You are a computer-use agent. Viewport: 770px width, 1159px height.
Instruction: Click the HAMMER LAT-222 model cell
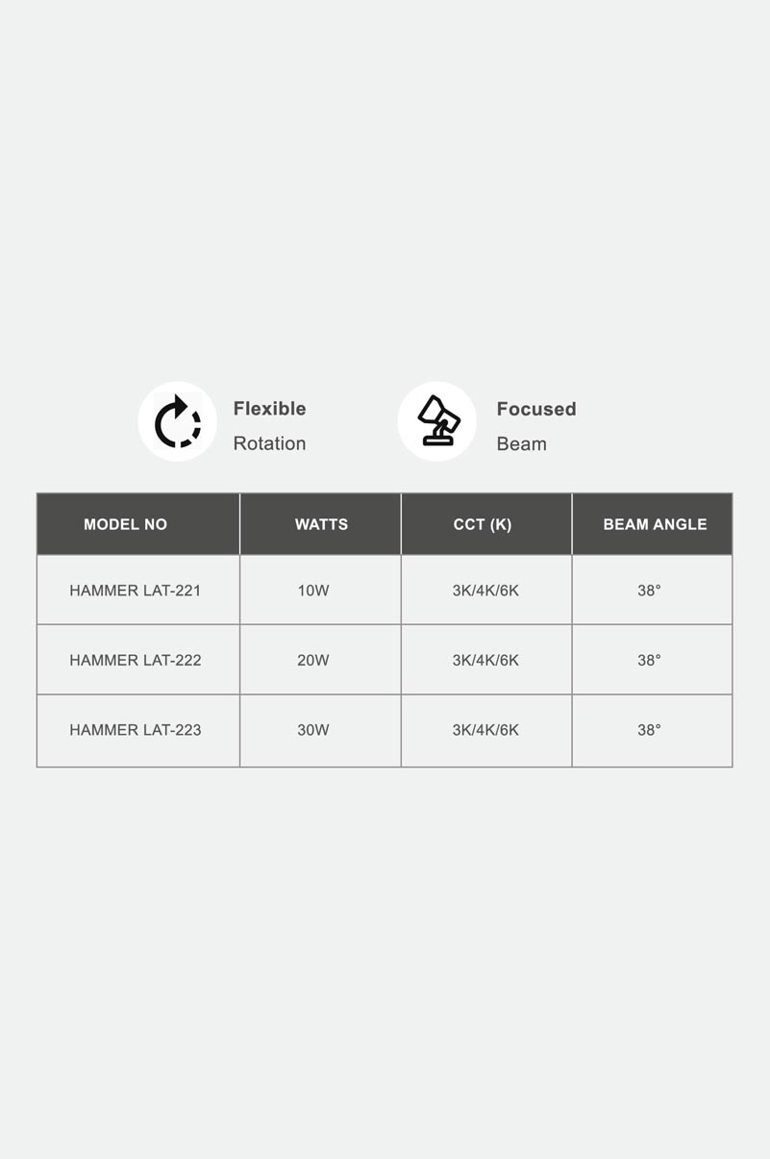coord(136,661)
